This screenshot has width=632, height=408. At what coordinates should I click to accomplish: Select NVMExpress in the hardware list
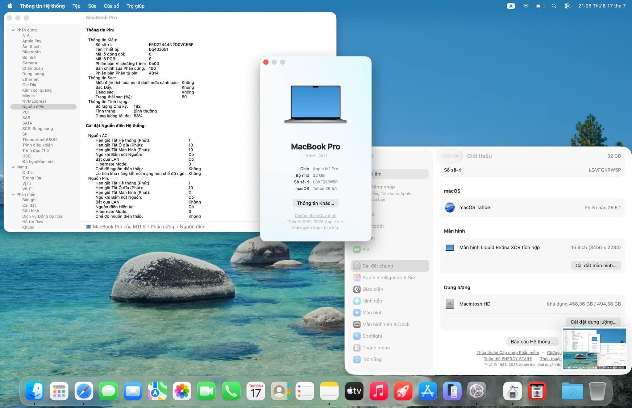tap(34, 101)
